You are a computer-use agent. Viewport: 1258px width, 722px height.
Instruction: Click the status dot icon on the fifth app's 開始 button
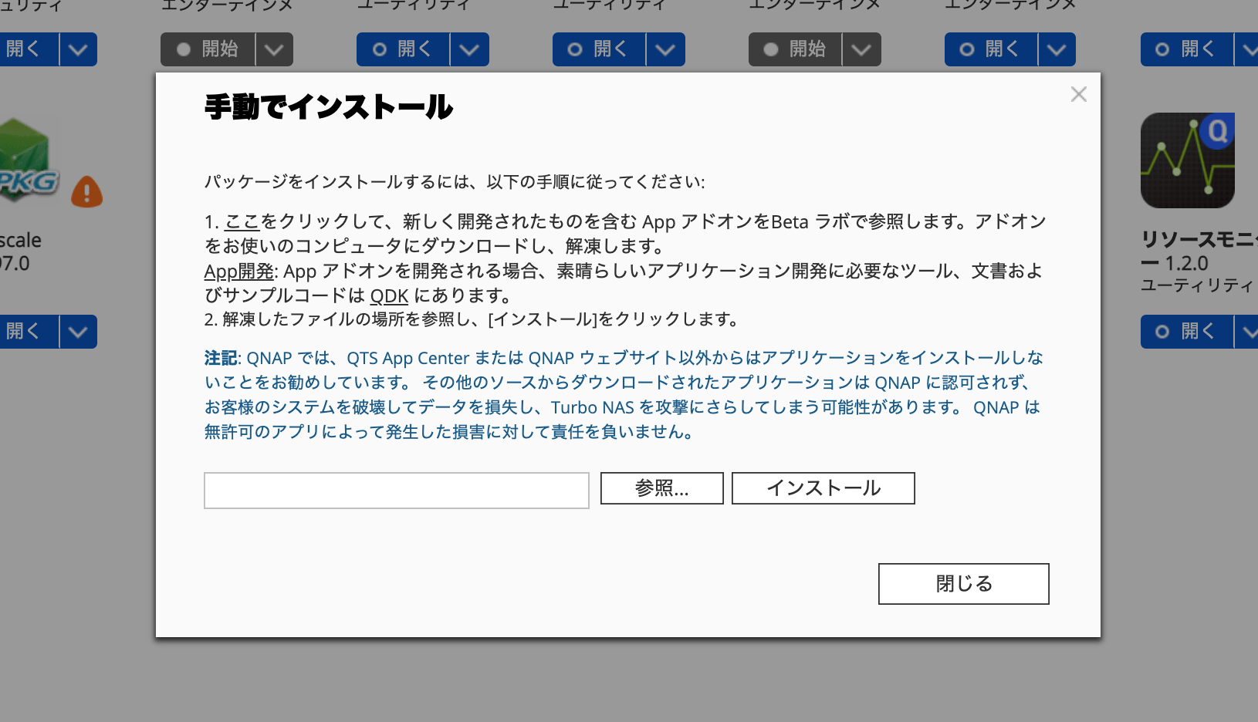770,49
